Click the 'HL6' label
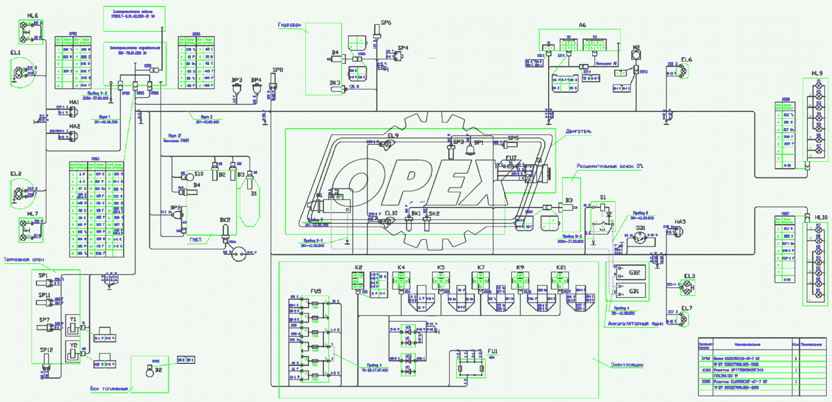The height and width of the screenshot is (402, 832). [x=33, y=16]
